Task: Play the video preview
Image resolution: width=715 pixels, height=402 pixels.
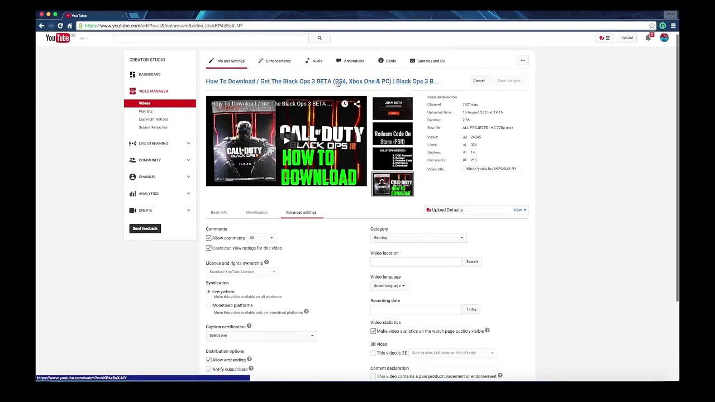Action: coord(286,141)
